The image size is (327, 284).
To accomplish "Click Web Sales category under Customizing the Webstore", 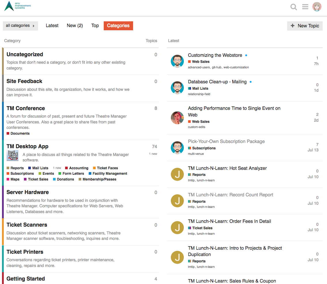I will pyautogui.click(x=199, y=62).
